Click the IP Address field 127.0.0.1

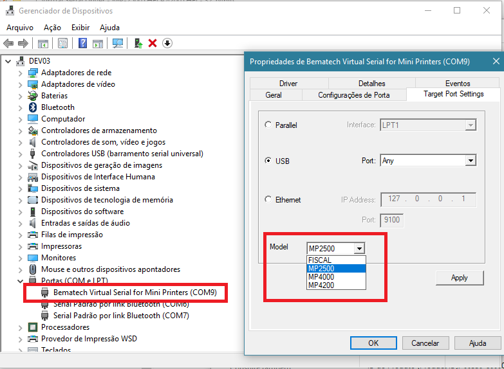pyautogui.click(x=428, y=199)
